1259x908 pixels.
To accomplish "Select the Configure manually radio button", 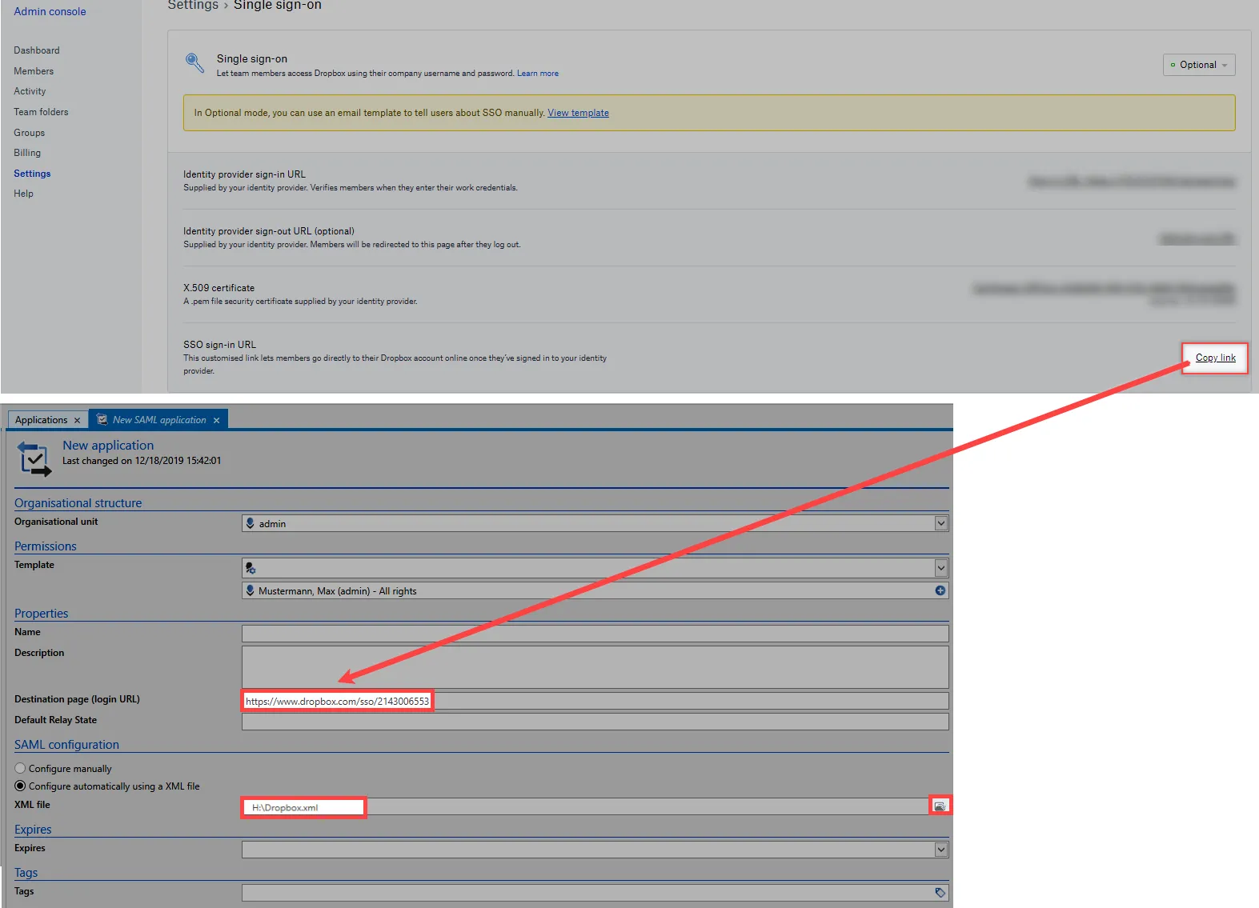I will (x=20, y=768).
